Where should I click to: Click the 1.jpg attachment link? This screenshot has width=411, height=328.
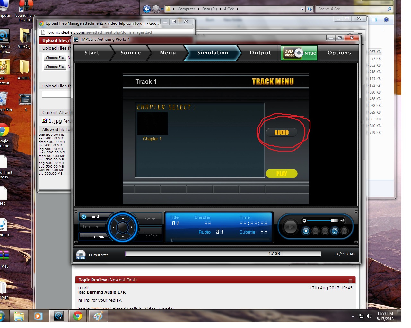click(x=55, y=121)
